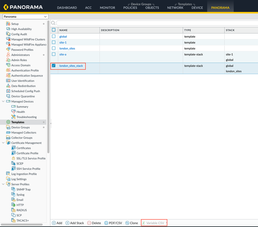This screenshot has height=227, width=258.
Task: Open the POLICIES tab
Action: 130,7
